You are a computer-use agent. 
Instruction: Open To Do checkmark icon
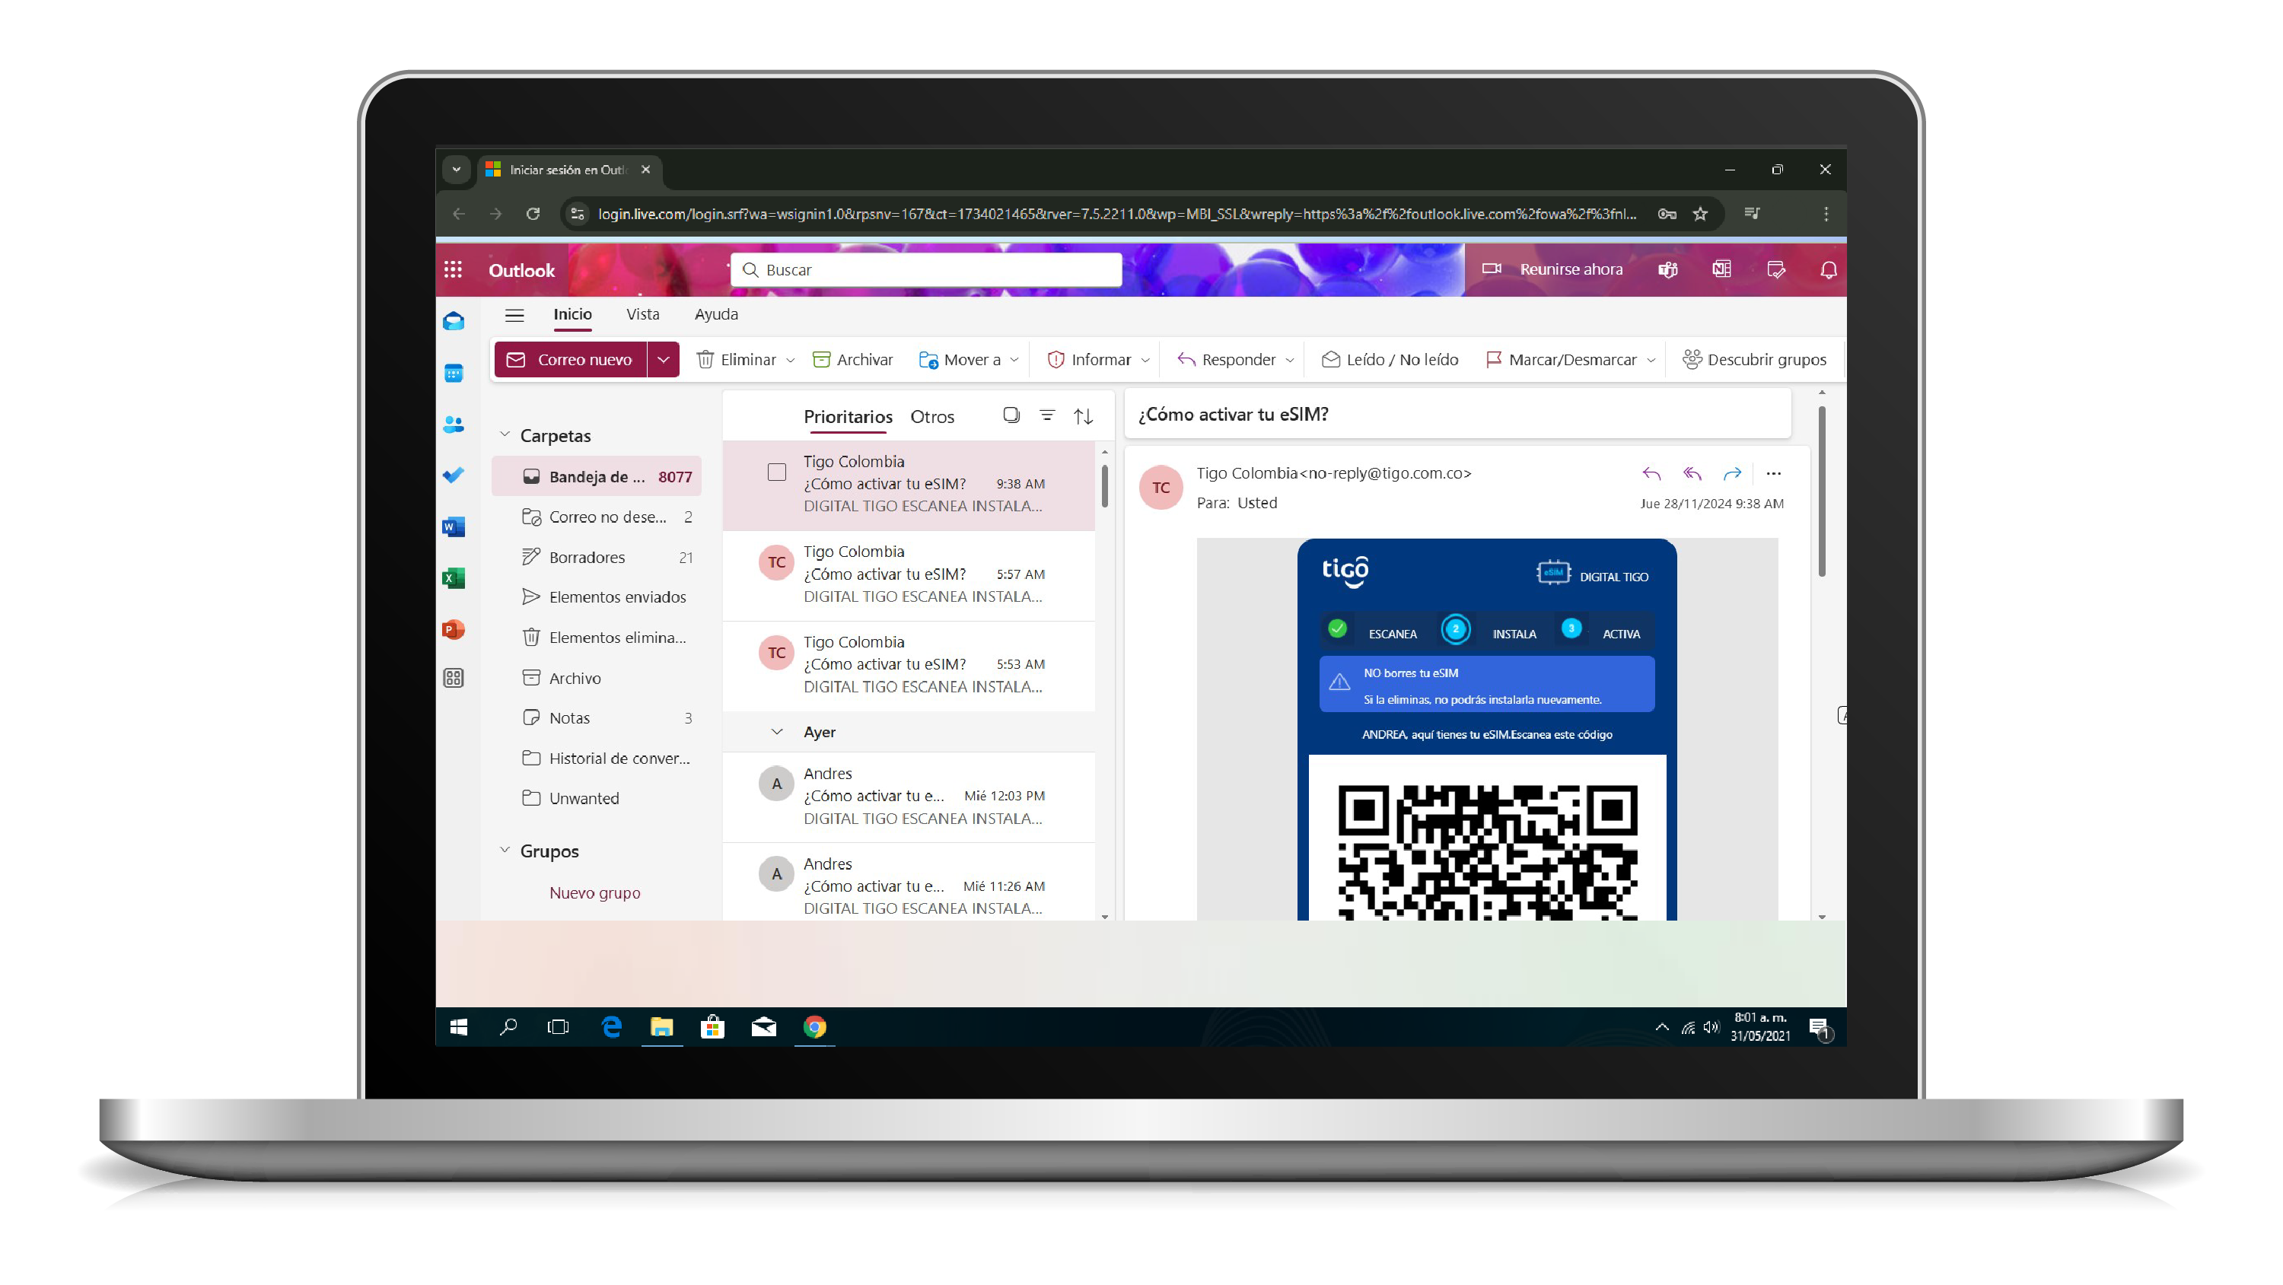click(454, 476)
